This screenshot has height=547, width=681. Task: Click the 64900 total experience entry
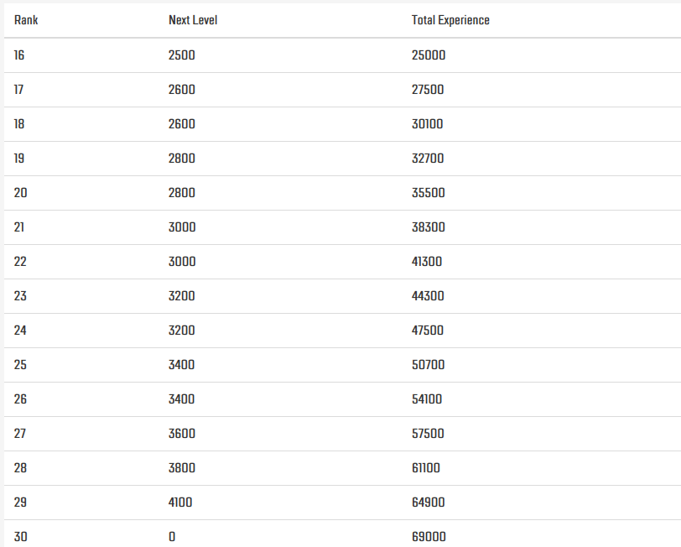tap(428, 503)
